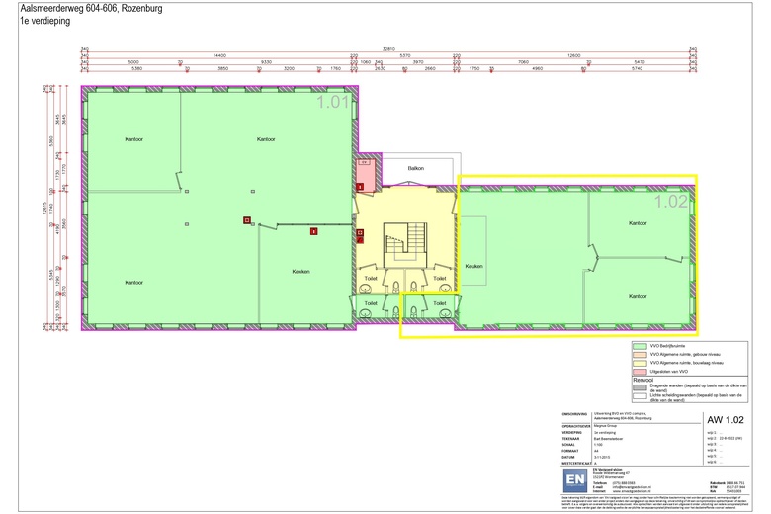Select the yellow bouwlaag niveau legend swatch

pyautogui.click(x=641, y=362)
